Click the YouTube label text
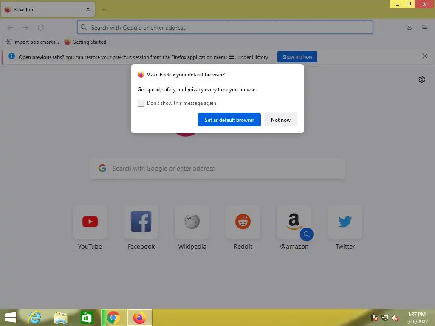The height and width of the screenshot is (326, 435). [x=90, y=247]
